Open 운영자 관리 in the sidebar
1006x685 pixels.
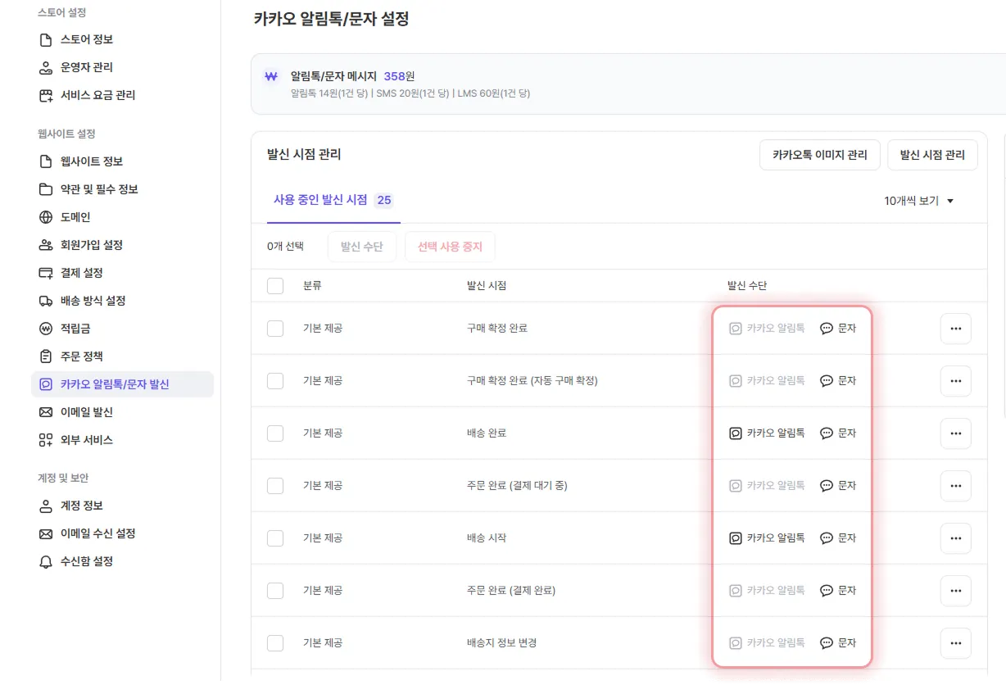(86, 67)
